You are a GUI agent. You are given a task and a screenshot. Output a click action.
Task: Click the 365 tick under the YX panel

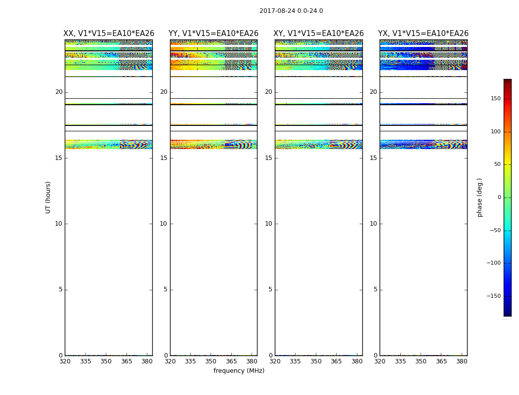click(x=441, y=361)
